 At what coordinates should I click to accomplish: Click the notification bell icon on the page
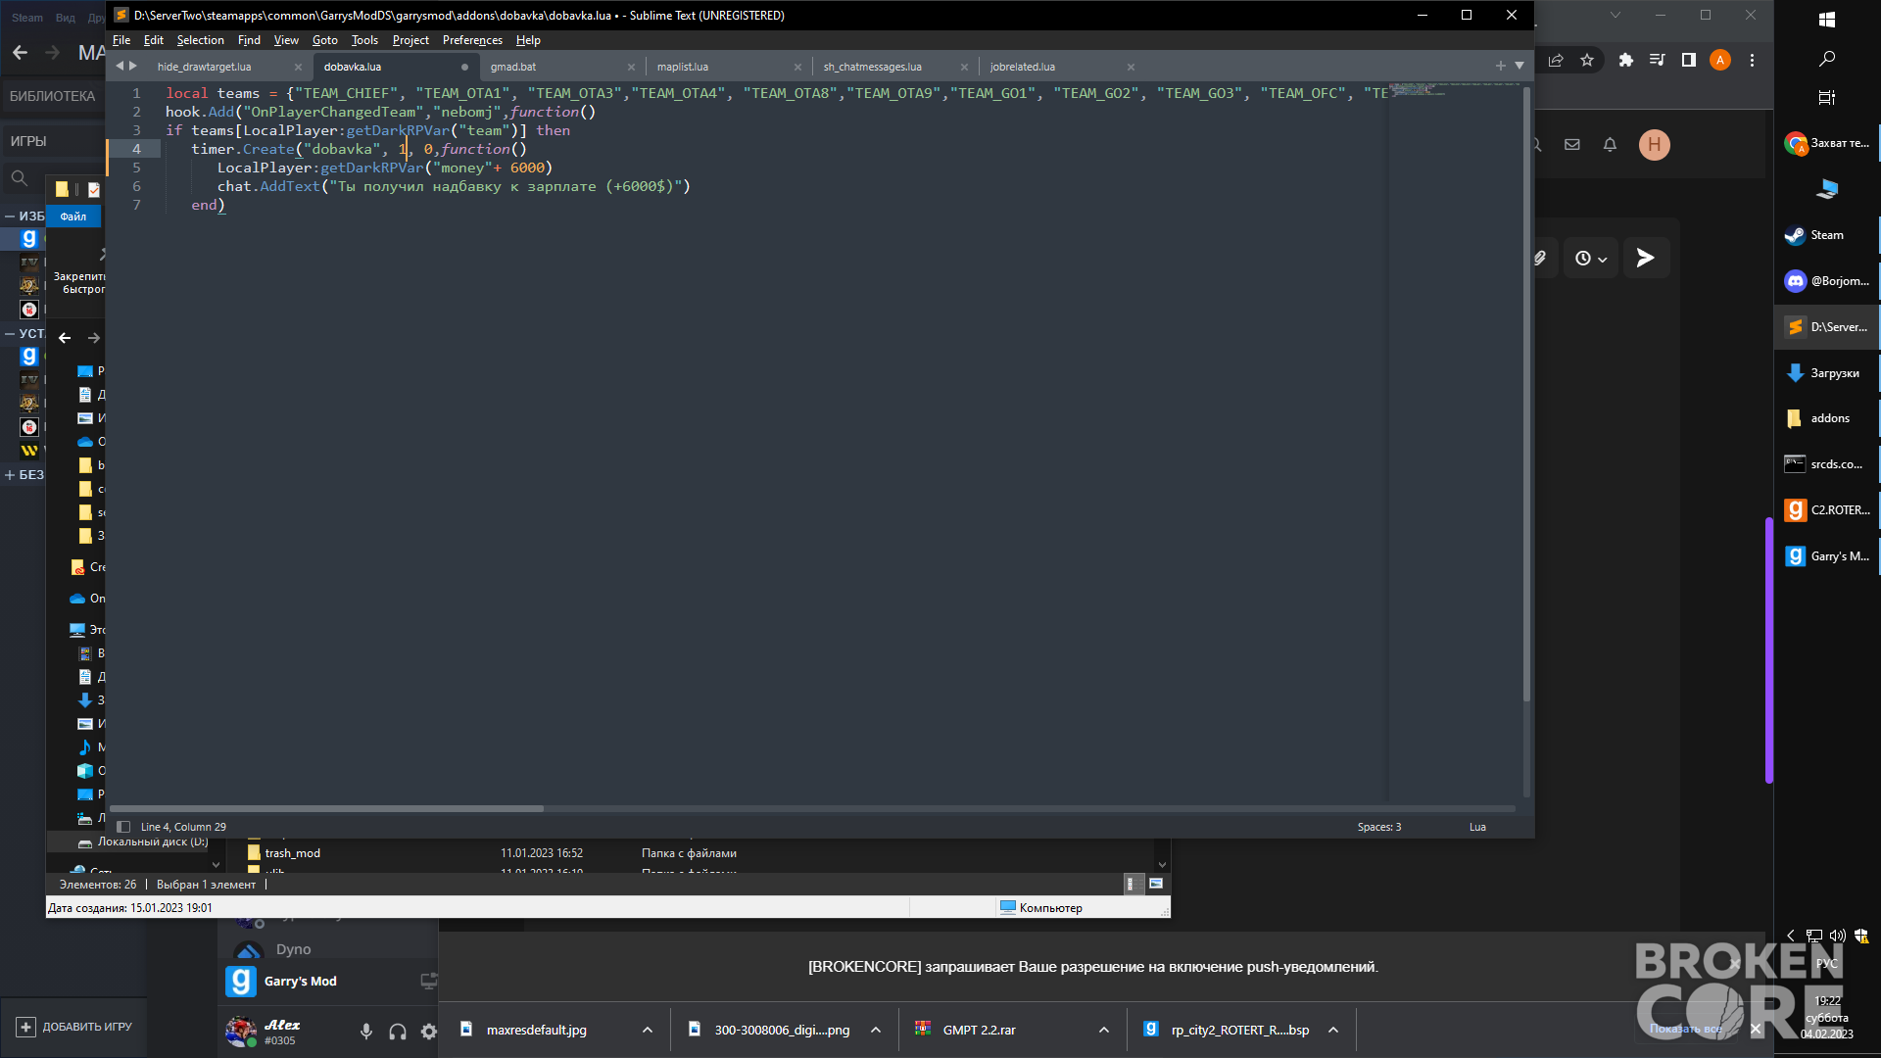(x=1610, y=145)
